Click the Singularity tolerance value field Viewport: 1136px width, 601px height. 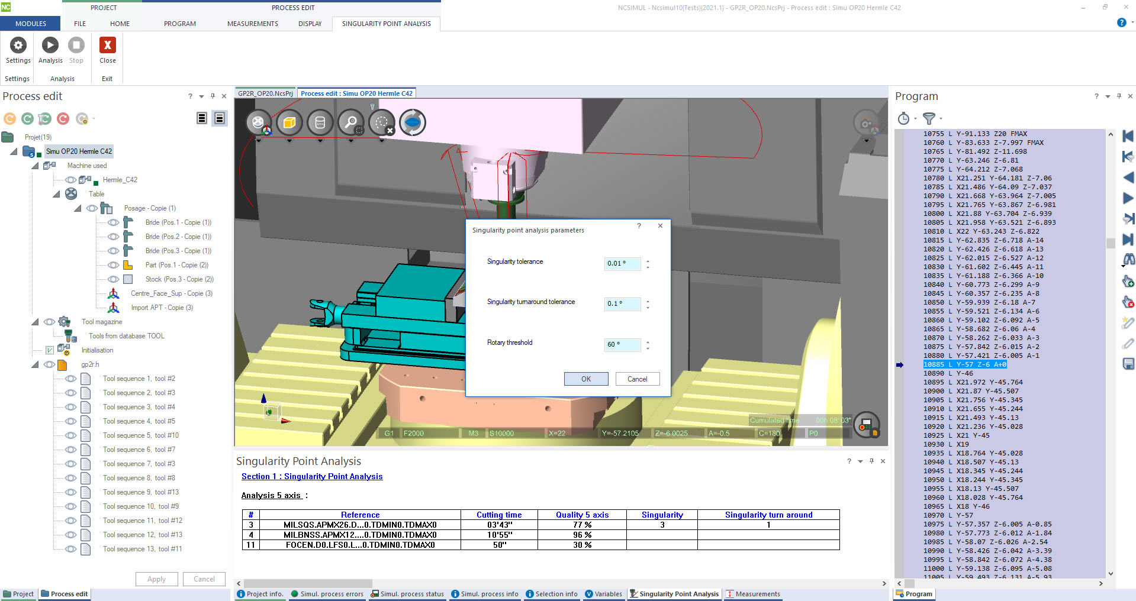coord(622,263)
